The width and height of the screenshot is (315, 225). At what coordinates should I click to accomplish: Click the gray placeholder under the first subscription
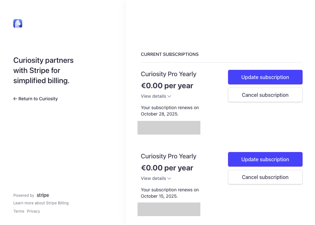[x=169, y=128]
